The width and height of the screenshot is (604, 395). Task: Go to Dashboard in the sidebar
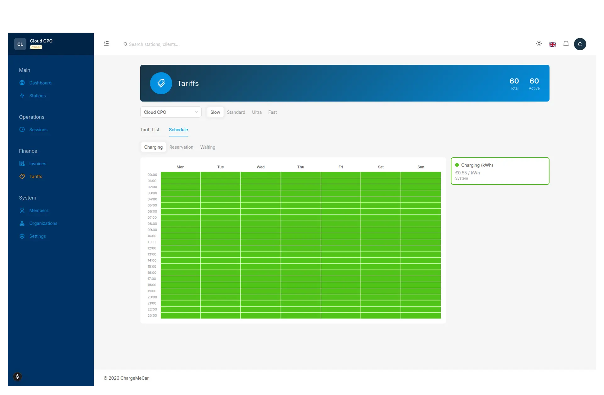pyautogui.click(x=40, y=83)
